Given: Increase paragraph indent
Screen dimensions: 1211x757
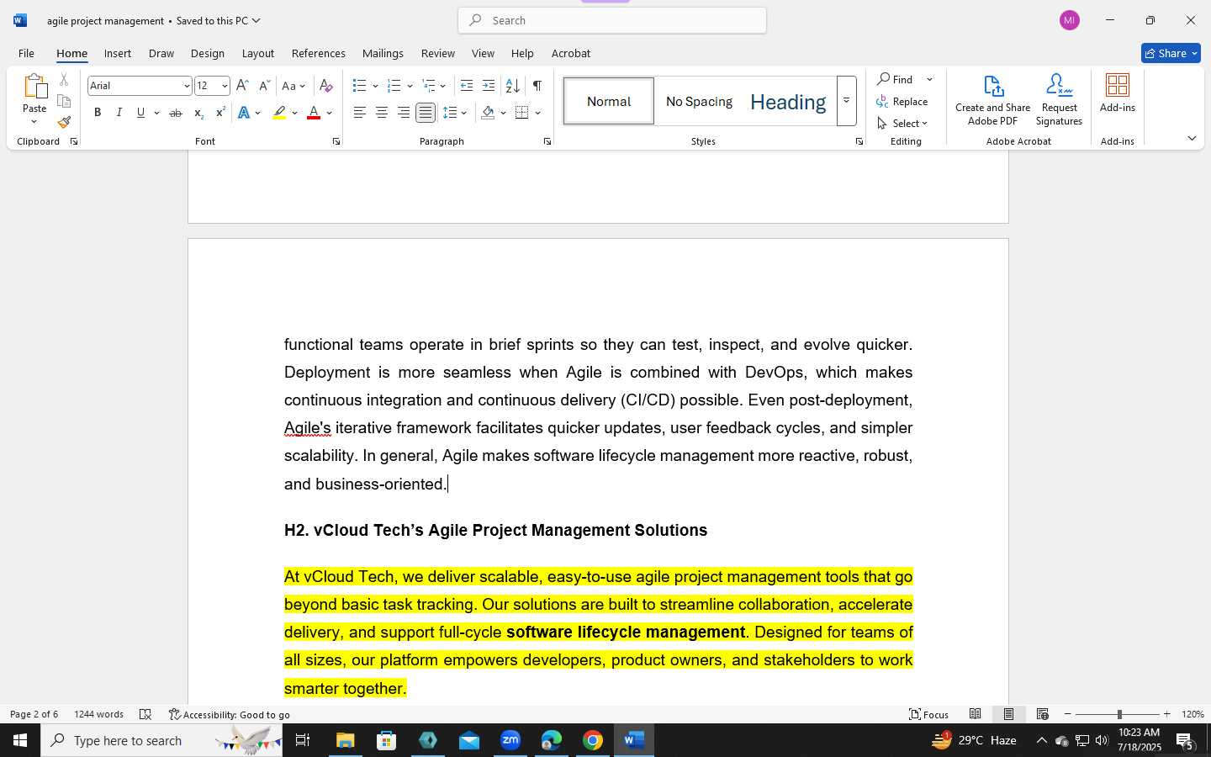Looking at the screenshot, I should [489, 86].
